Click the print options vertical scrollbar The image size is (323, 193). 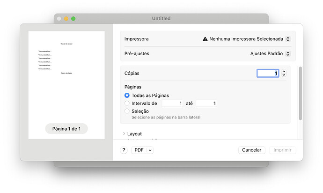point(300,94)
